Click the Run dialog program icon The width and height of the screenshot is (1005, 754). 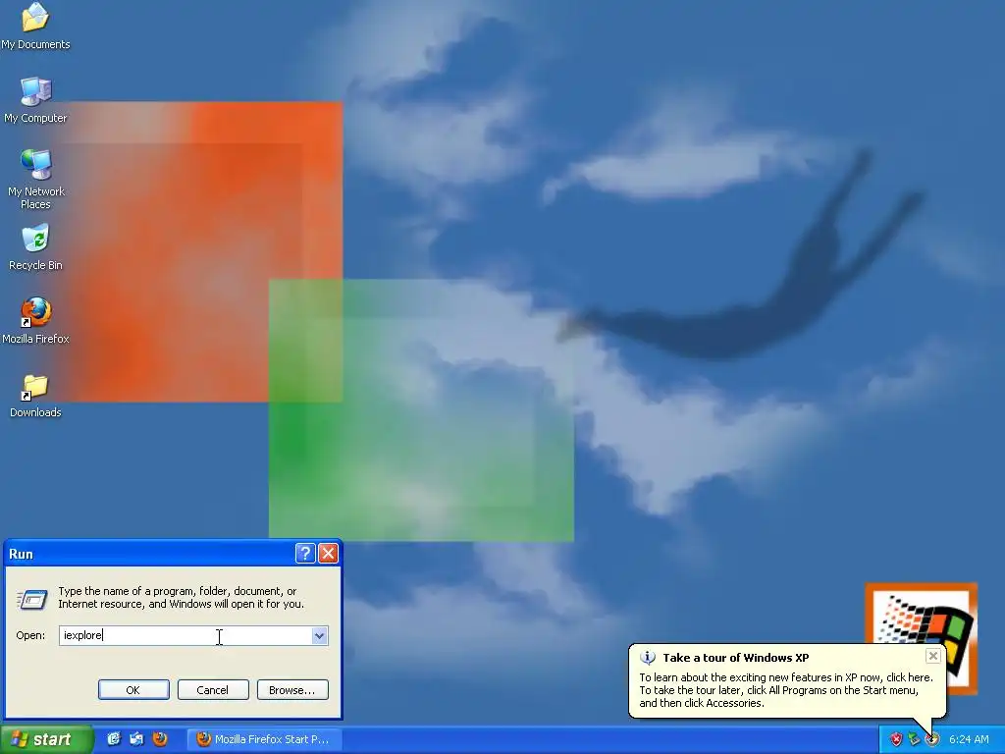32,599
